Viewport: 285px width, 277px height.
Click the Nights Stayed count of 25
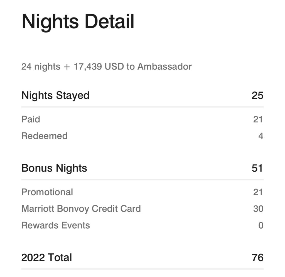(257, 95)
